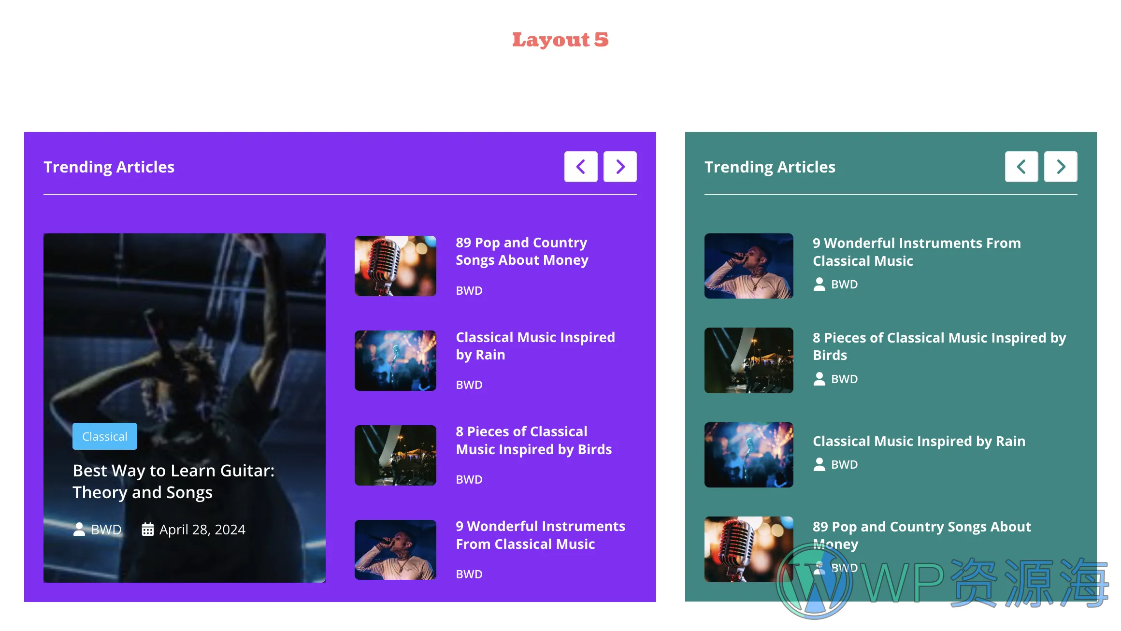Click Best Way to Learn Guitar article link
The image size is (1121, 631).
tap(173, 479)
